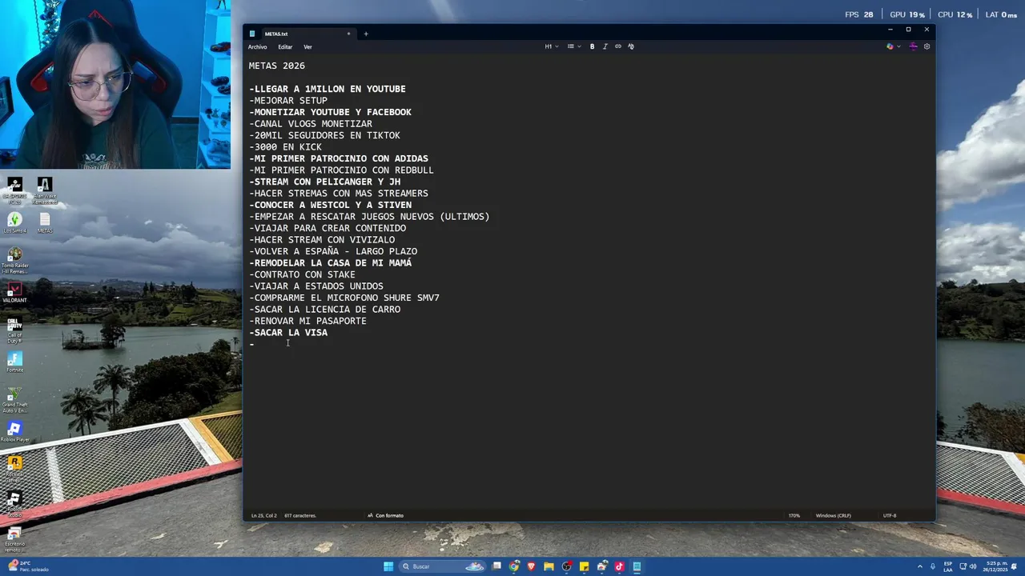The image size is (1025, 576).
Task: Open the H1 headings dropdown
Action: 552,46
